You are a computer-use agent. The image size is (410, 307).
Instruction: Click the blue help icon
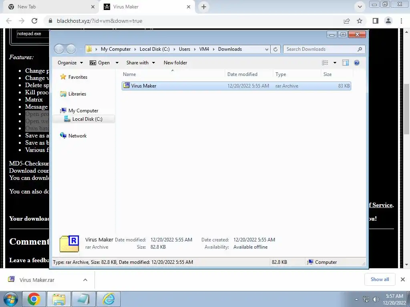pyautogui.click(x=357, y=63)
